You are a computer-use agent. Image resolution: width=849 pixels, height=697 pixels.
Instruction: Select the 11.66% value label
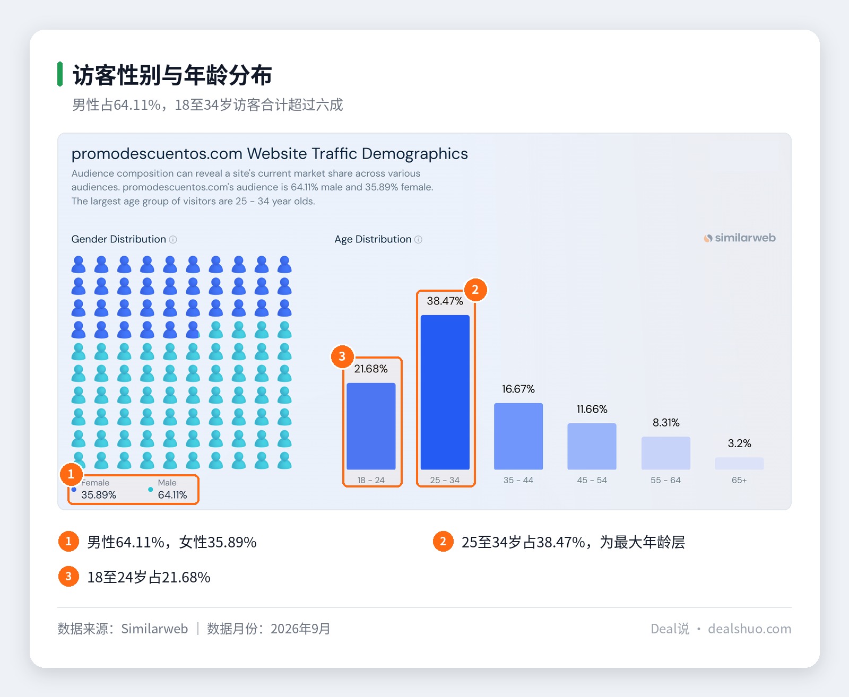pos(592,409)
